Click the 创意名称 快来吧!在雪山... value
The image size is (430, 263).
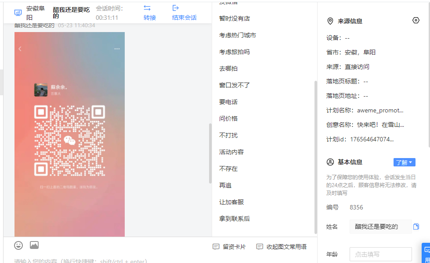[x=380, y=125]
